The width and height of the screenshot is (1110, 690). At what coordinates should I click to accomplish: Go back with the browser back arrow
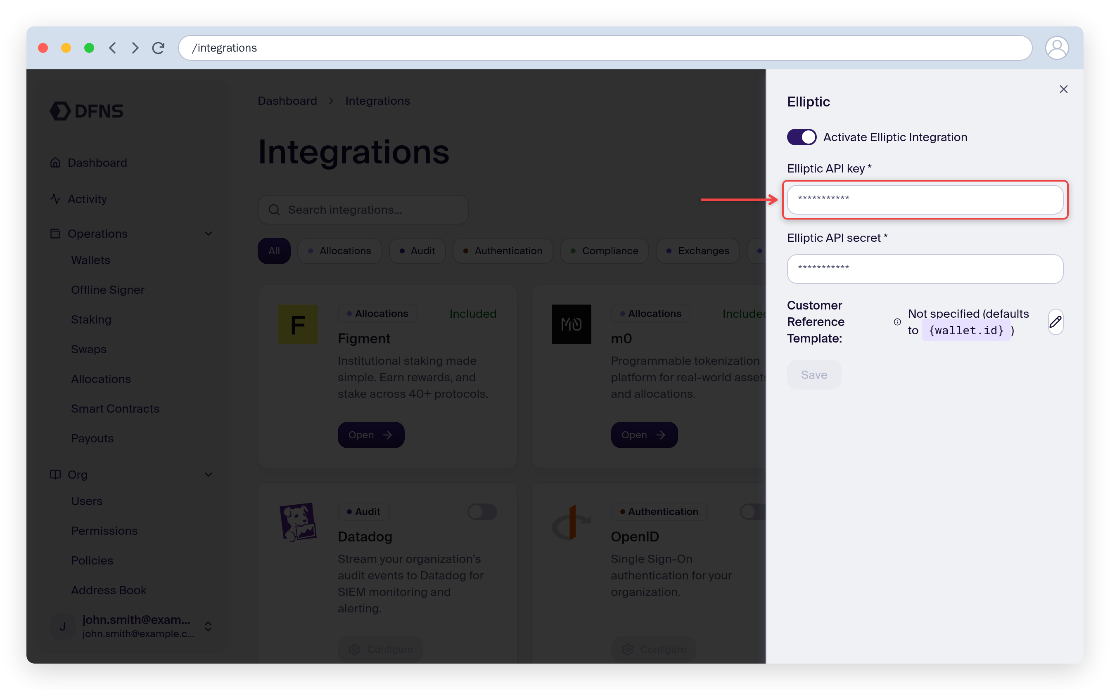click(x=112, y=48)
